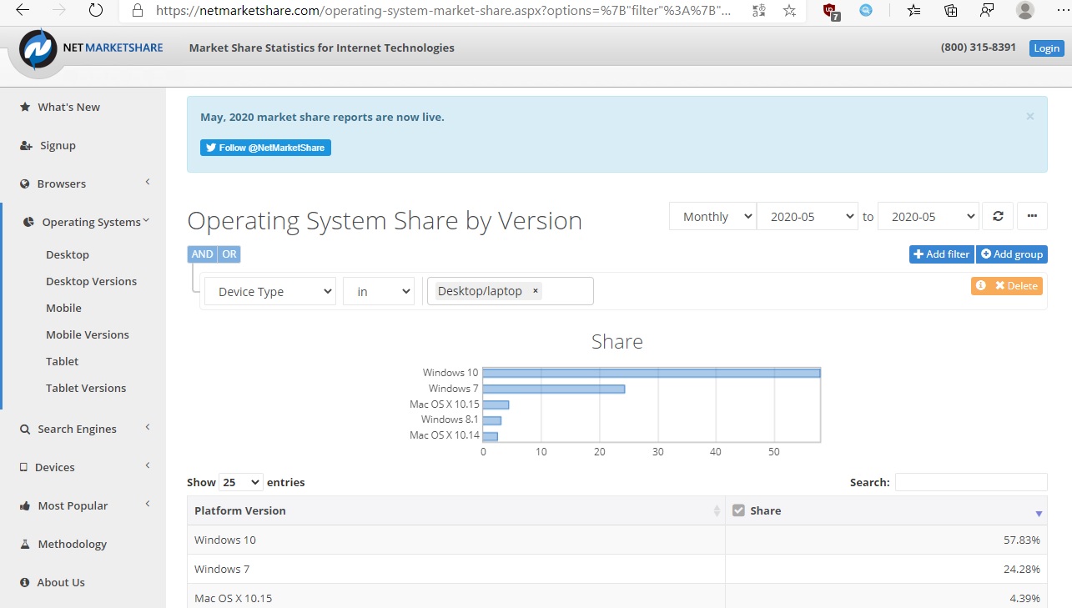Open the start date 2020-05 dropdown
This screenshot has height=608, width=1072.
[808, 216]
